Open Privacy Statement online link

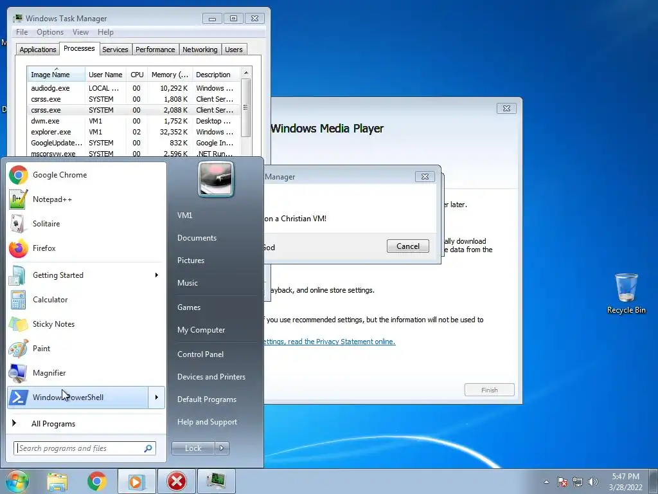[330, 342]
